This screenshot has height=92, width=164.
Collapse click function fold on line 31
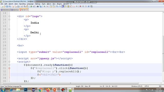click(x=9, y=68)
